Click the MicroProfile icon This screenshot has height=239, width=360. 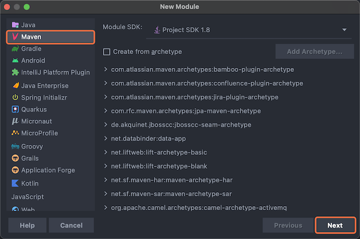15,133
